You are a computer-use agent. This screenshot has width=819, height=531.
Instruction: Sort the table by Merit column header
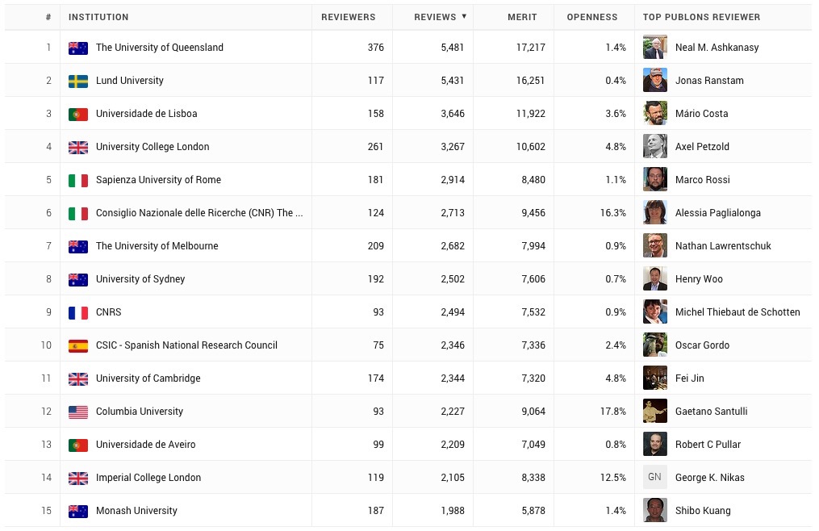pyautogui.click(x=522, y=17)
